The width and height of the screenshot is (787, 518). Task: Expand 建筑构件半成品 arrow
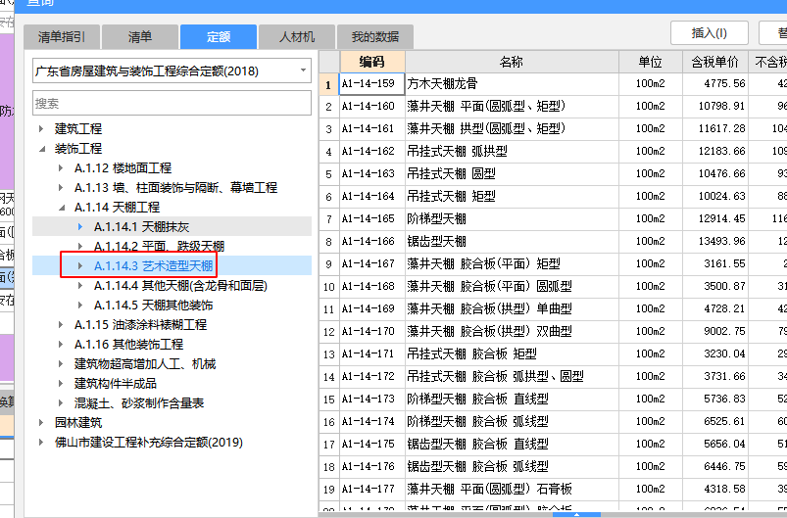click(61, 383)
